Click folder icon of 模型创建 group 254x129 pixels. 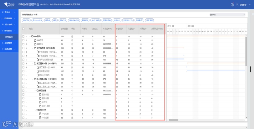pyautogui.click(x=38, y=91)
